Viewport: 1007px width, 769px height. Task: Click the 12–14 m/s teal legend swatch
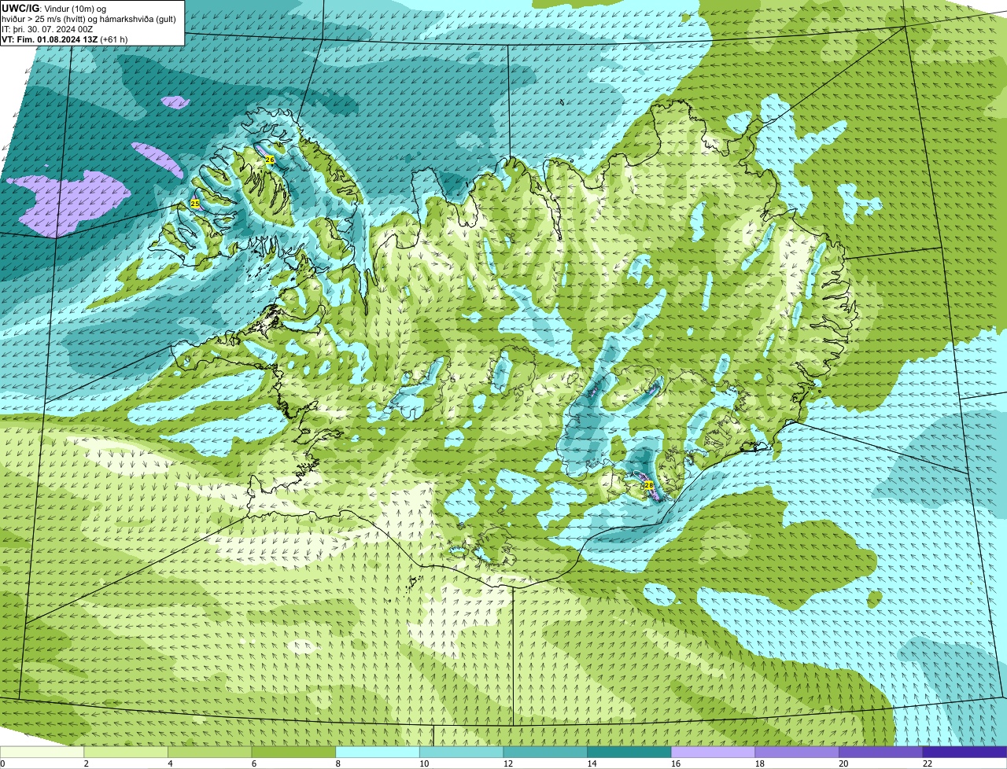545,752
